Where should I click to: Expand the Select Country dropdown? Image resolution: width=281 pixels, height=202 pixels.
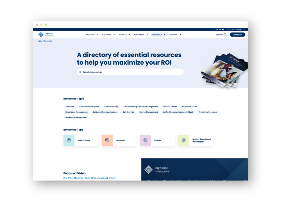(x=236, y=29)
